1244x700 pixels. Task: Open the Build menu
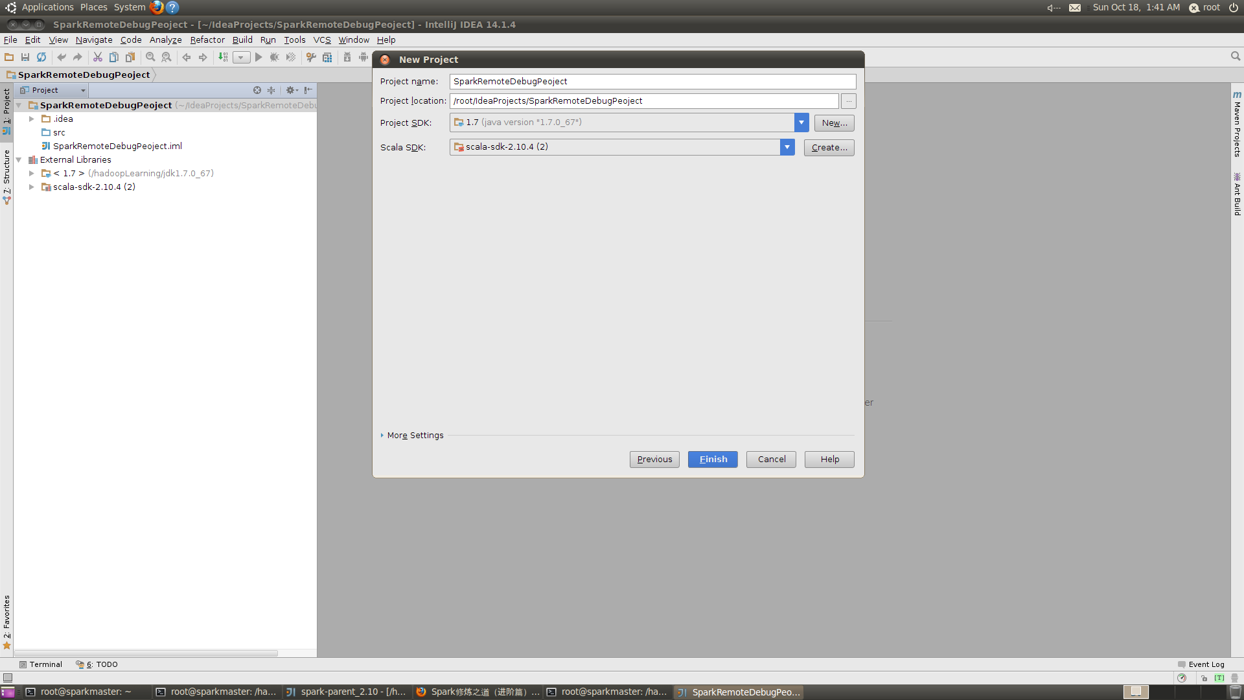coord(242,40)
